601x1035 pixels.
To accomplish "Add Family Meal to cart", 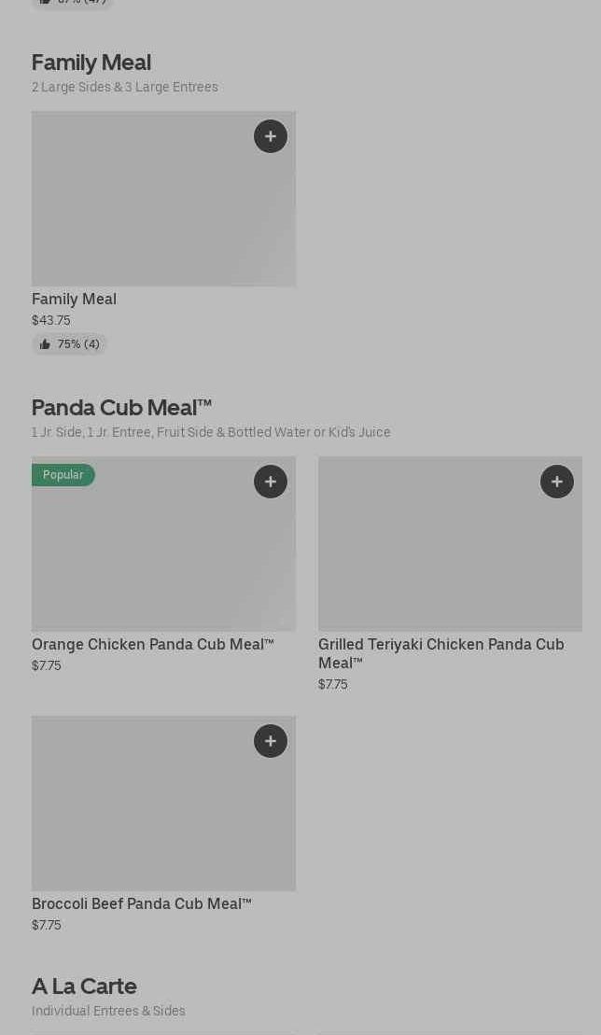I will click(x=271, y=136).
